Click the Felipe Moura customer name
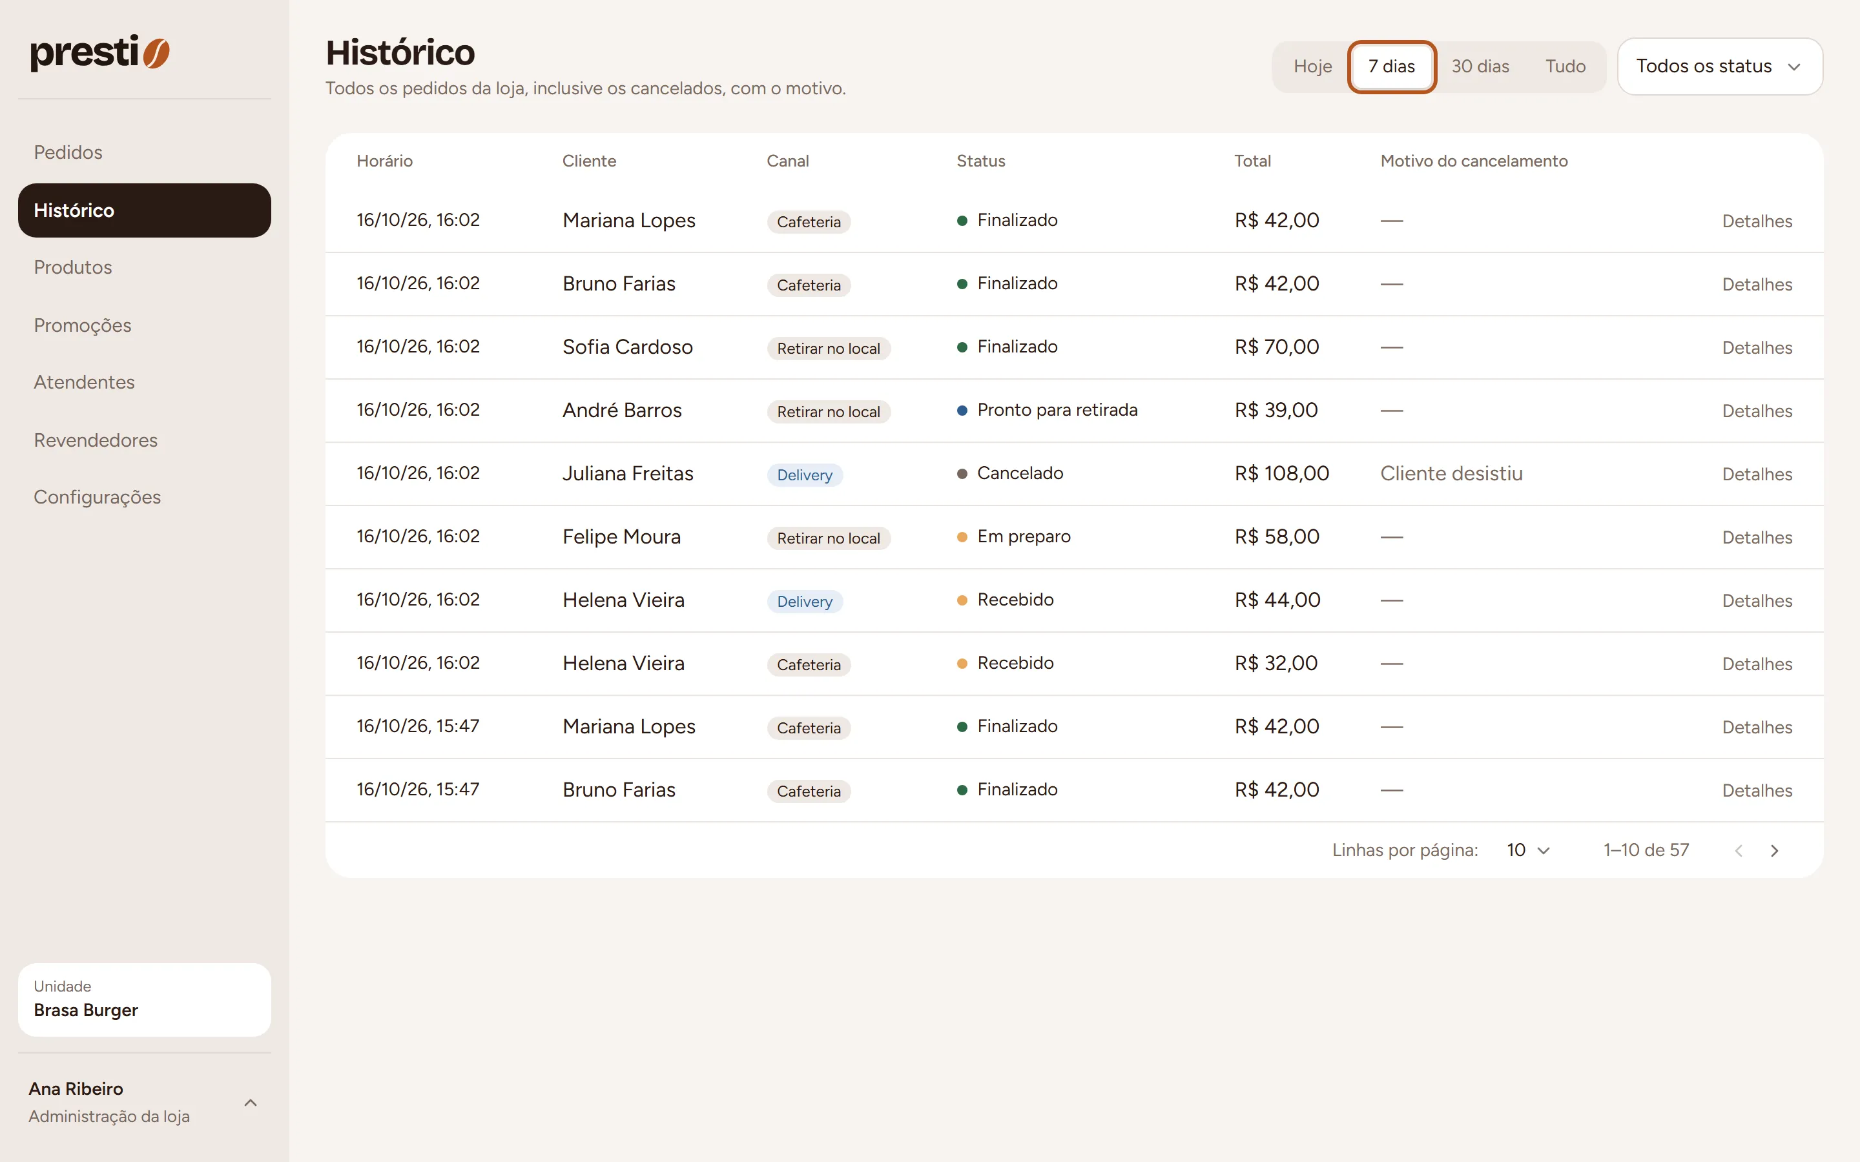 click(x=621, y=536)
